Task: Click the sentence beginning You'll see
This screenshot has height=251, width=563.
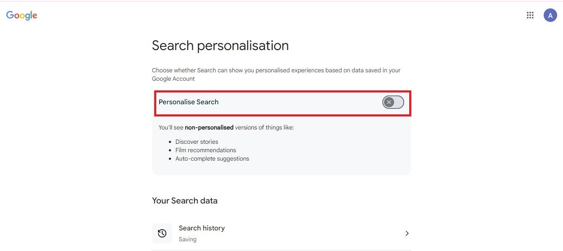Action: tap(226, 127)
